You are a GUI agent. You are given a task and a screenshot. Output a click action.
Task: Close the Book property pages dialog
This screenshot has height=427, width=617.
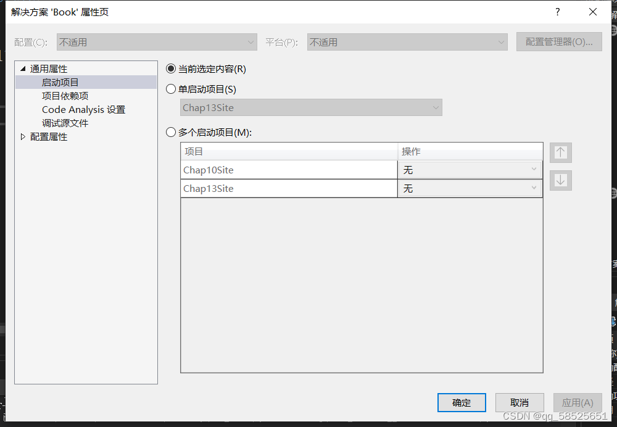point(593,12)
